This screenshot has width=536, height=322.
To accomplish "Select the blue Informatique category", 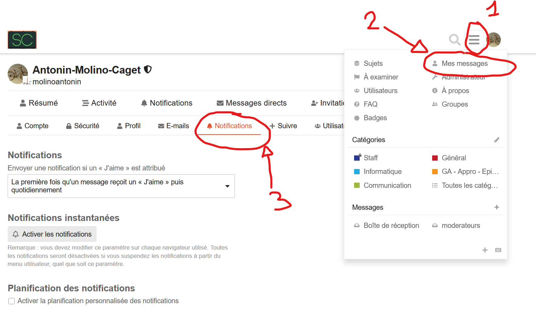I will point(382,171).
